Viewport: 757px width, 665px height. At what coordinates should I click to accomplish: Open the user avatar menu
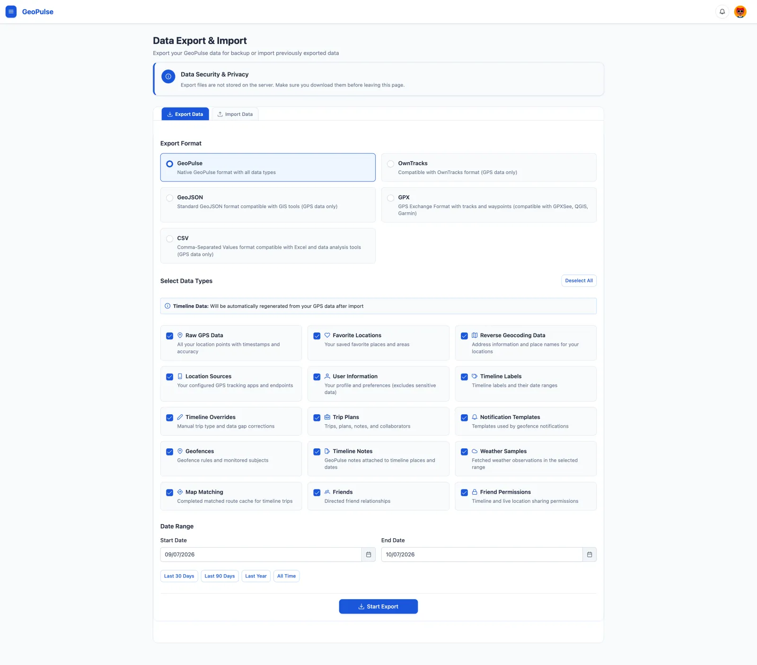tap(740, 12)
